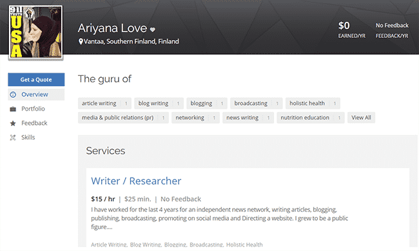Click the $25 min. text
Viewport: 419px width, 251px height.
coord(137,199)
